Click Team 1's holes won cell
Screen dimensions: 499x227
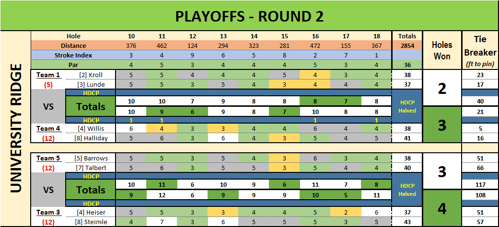(441, 88)
